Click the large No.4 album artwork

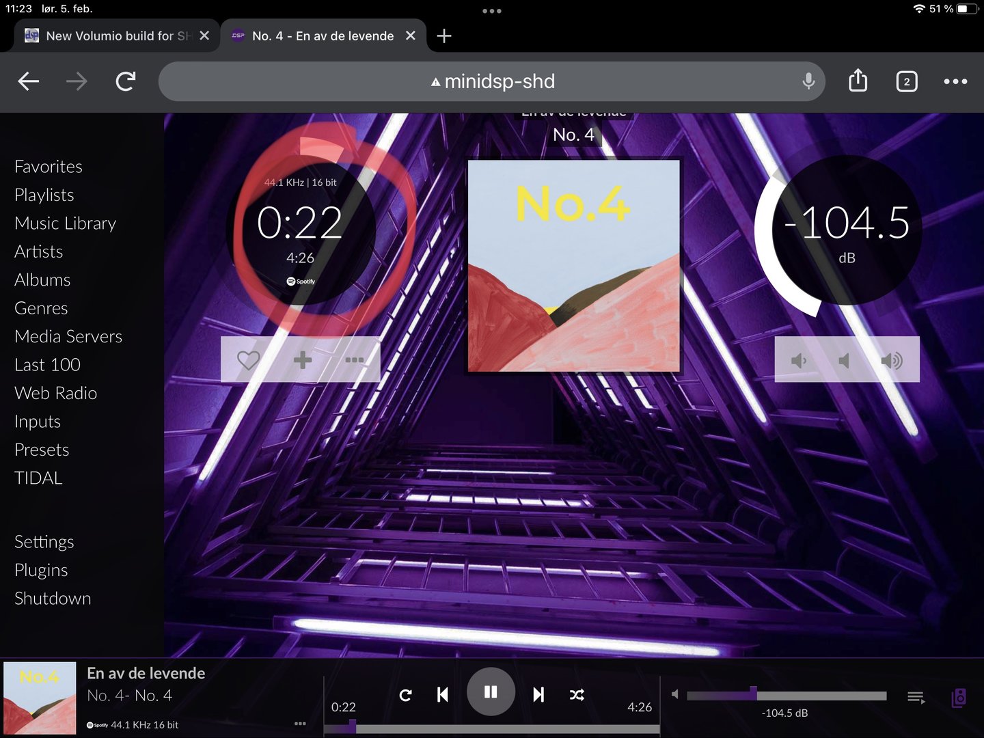point(574,266)
